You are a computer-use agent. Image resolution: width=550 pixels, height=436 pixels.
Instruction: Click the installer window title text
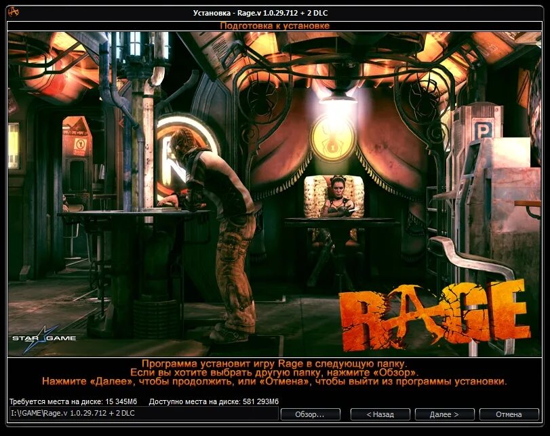260,13
